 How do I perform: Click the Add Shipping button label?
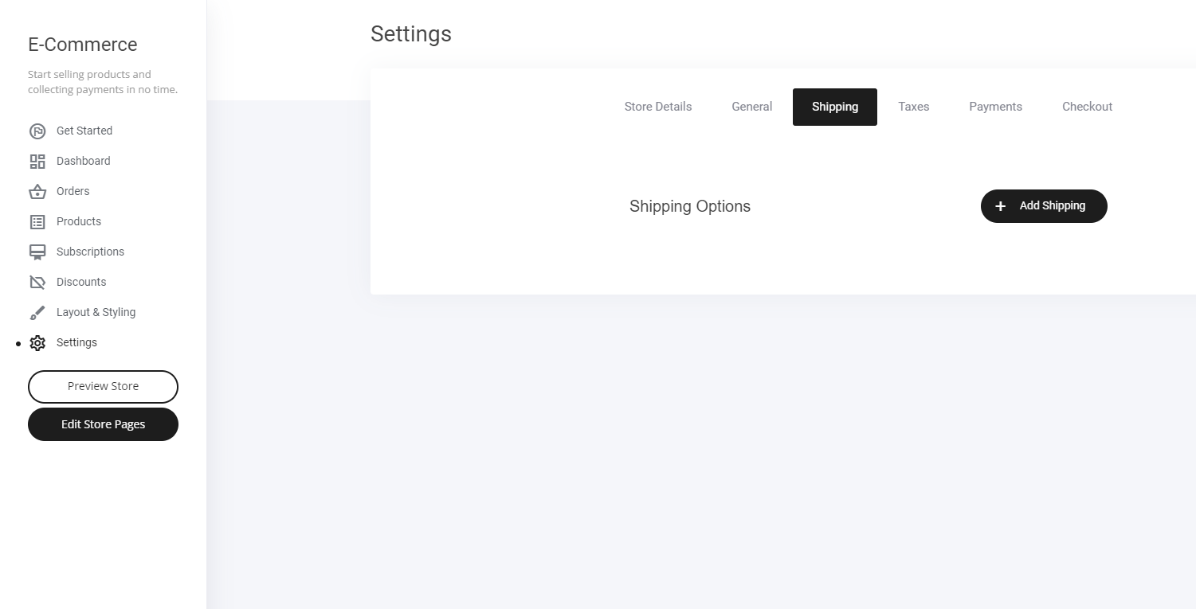pos(1053,205)
